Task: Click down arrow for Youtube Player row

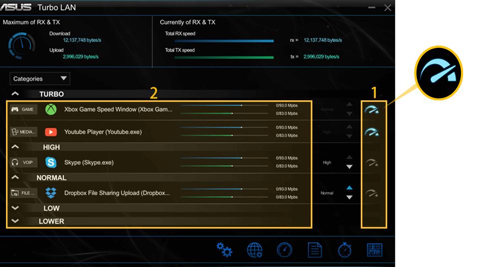Action: pyautogui.click(x=349, y=136)
